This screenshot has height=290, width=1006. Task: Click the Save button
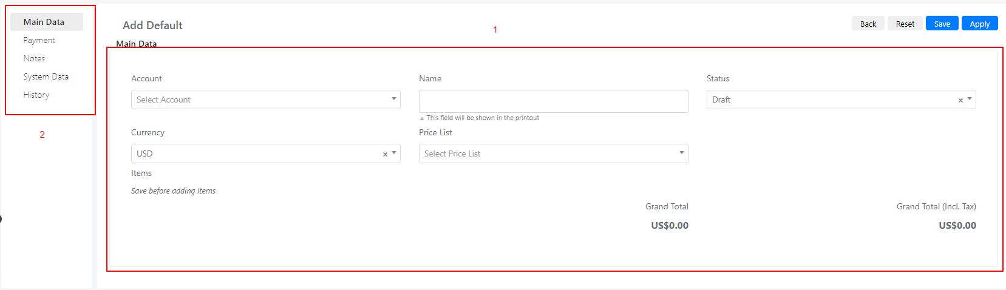[942, 24]
